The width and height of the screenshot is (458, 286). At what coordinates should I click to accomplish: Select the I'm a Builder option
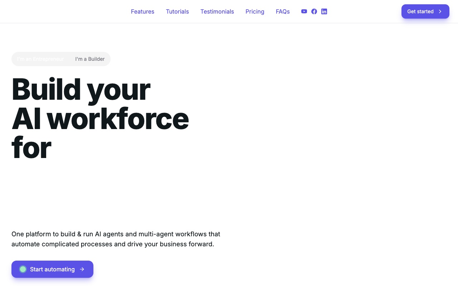[x=90, y=59]
